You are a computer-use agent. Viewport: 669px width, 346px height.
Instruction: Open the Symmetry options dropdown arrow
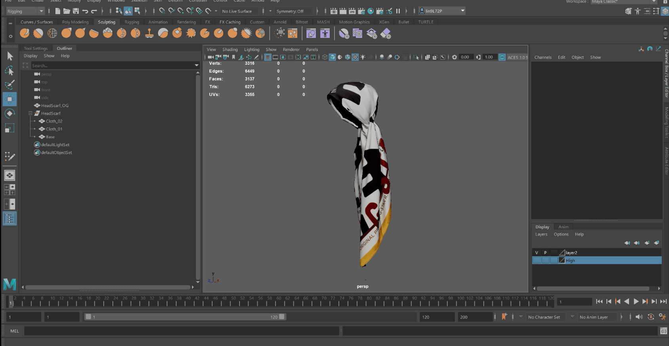pos(270,11)
